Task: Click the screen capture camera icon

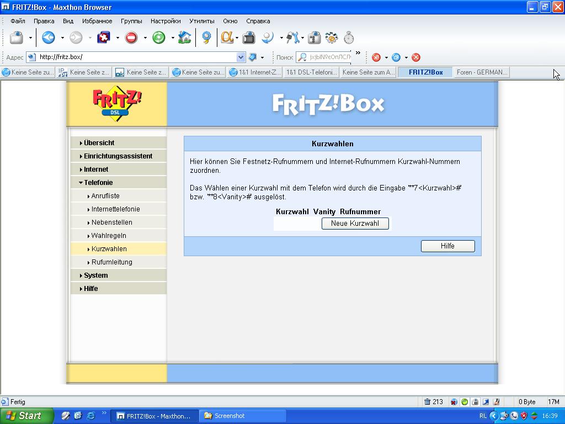Action: (249, 38)
